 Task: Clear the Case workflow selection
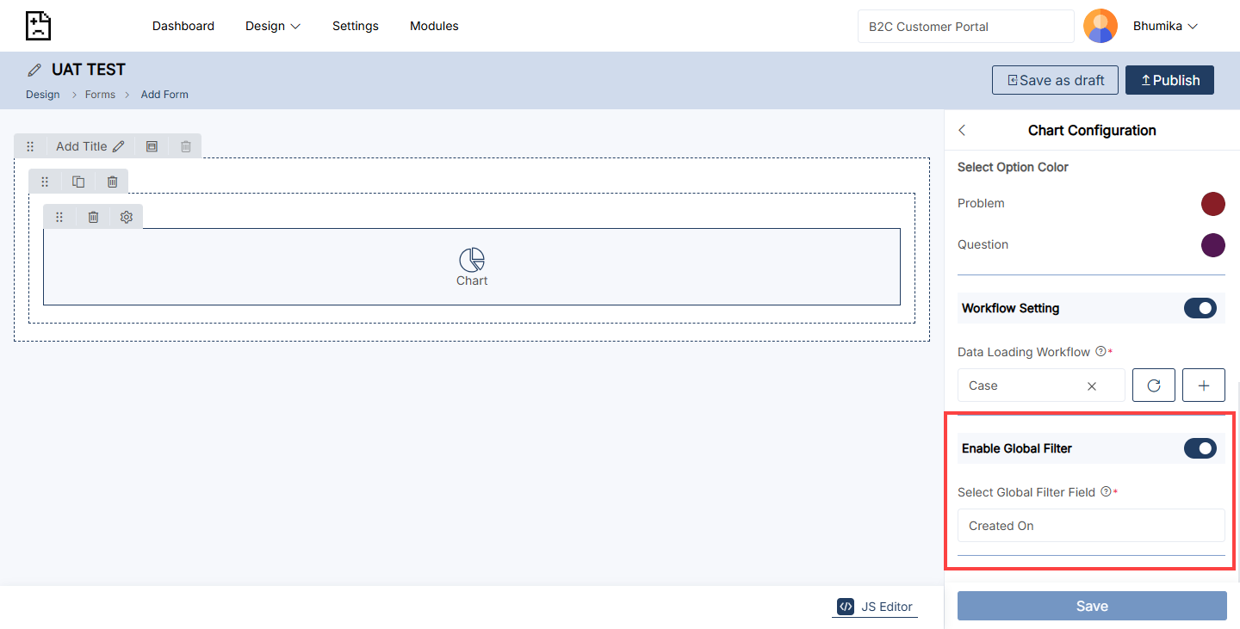[1091, 386]
